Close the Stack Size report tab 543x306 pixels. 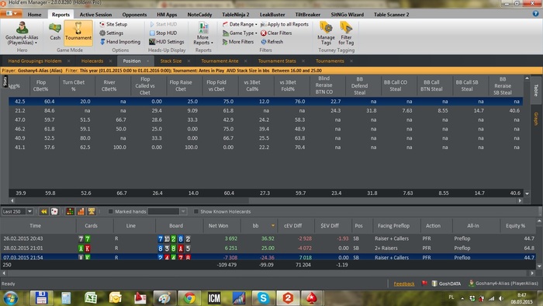(188, 61)
